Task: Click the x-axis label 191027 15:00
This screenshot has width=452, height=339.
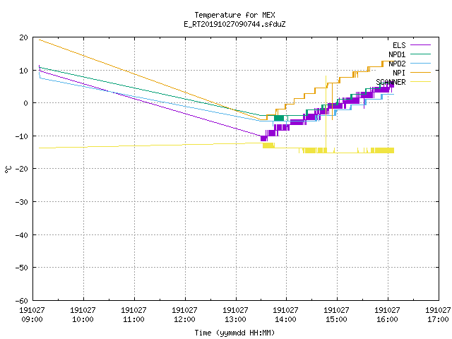Action: click(336, 315)
